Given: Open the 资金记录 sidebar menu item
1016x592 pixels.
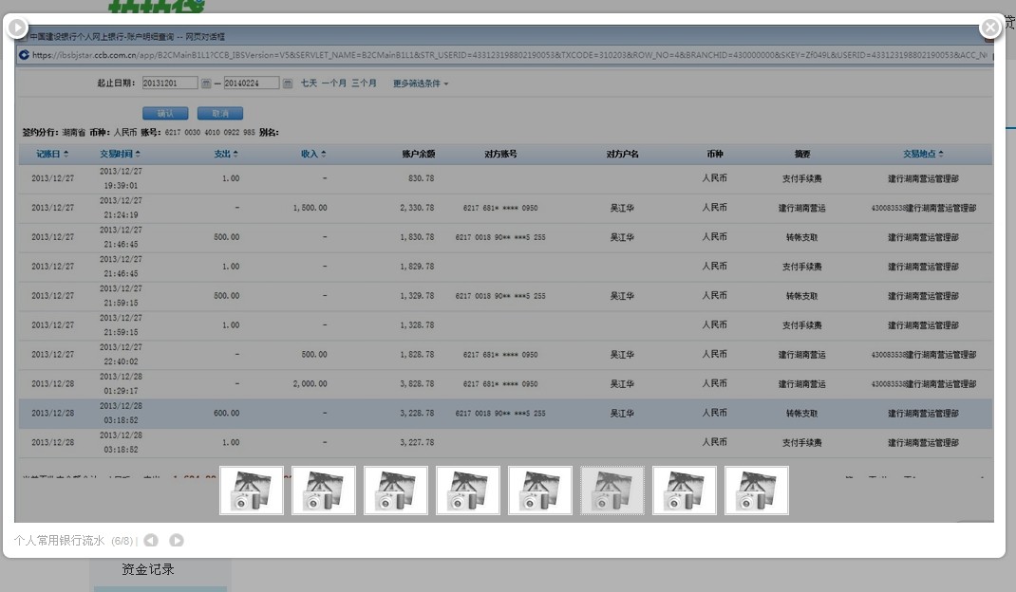Looking at the screenshot, I should pyautogui.click(x=147, y=570).
